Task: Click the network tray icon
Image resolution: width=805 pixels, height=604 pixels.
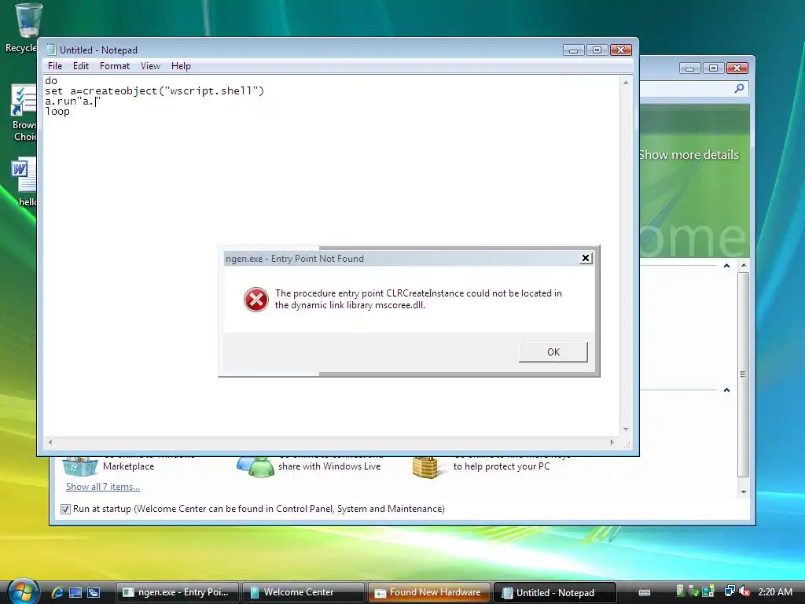Action: coord(730,591)
